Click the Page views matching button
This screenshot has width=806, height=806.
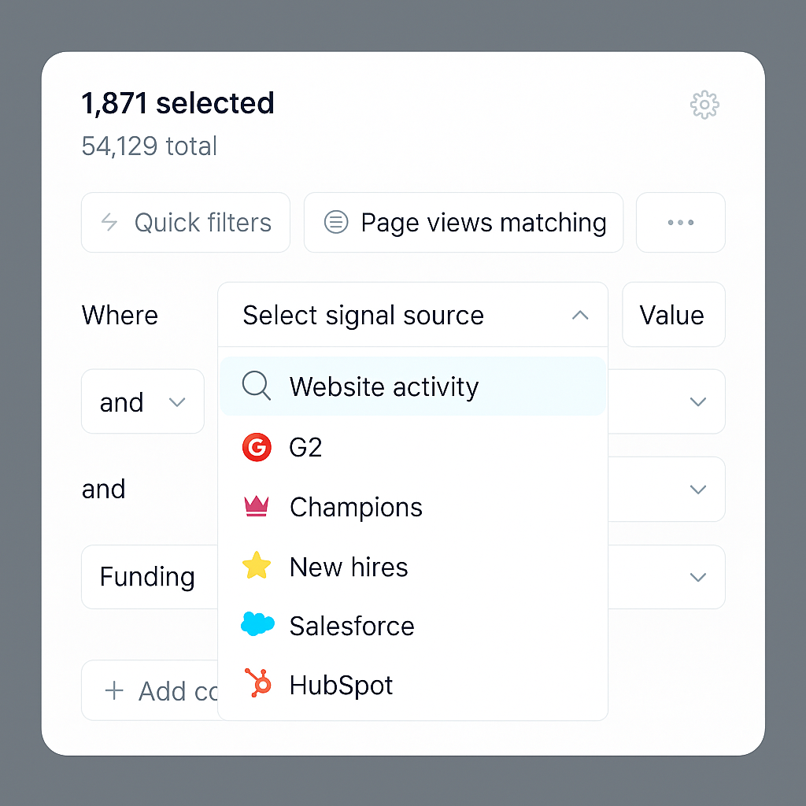pos(463,223)
